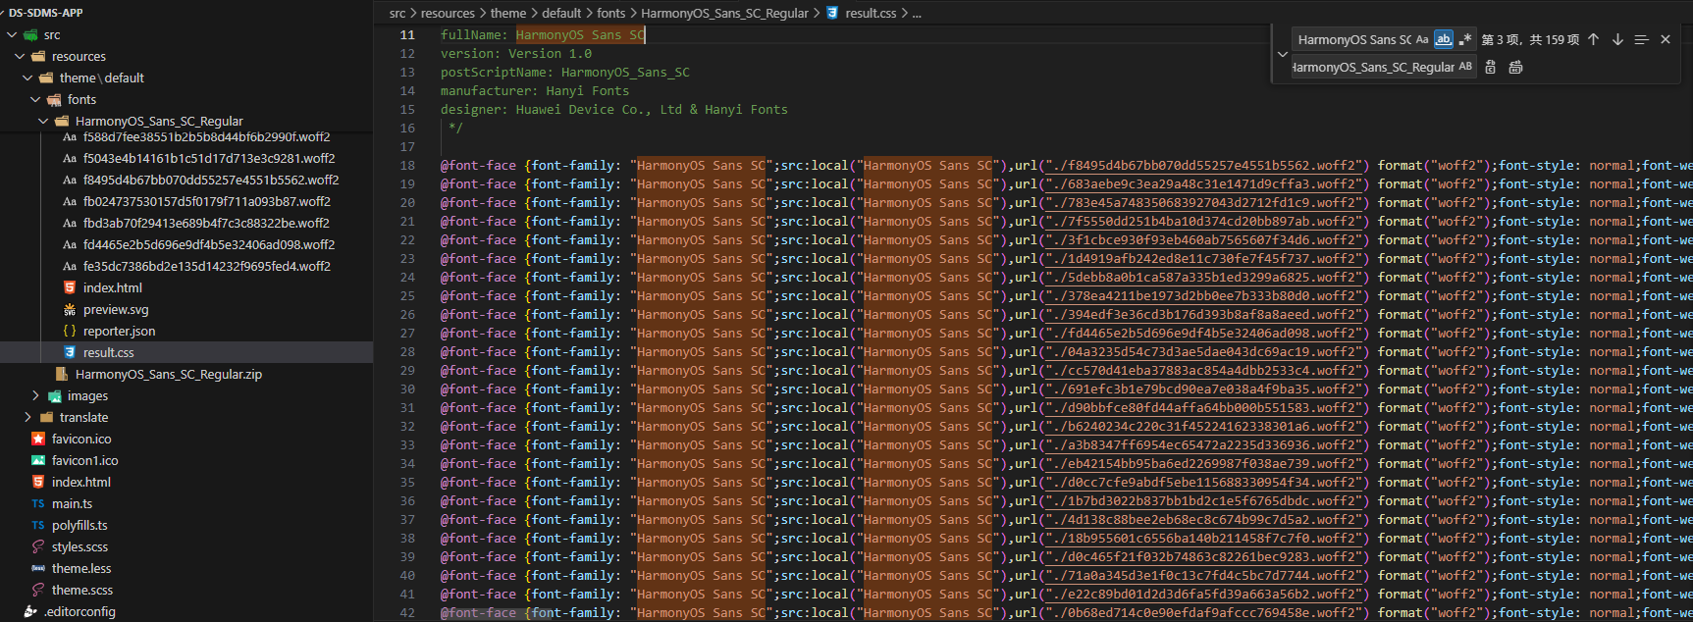Click the Sass icon beside theme.scss
1693x622 pixels.
[38, 590]
